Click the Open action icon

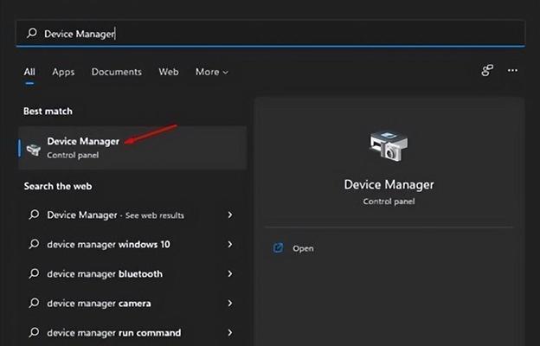click(x=278, y=248)
